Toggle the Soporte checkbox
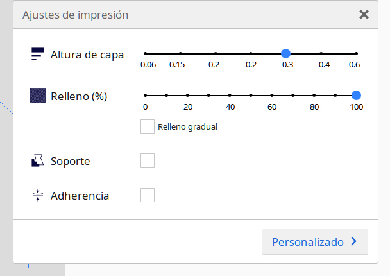Screen dimensions: 390x276 tap(148, 160)
